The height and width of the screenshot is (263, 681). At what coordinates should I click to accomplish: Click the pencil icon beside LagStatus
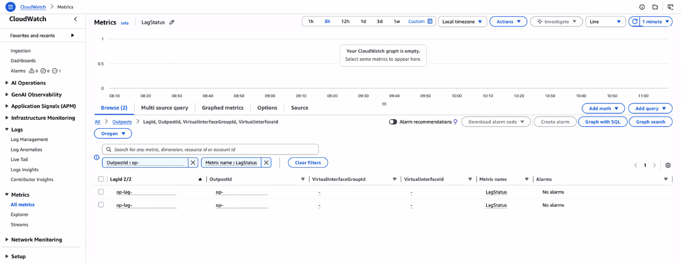tap(172, 22)
